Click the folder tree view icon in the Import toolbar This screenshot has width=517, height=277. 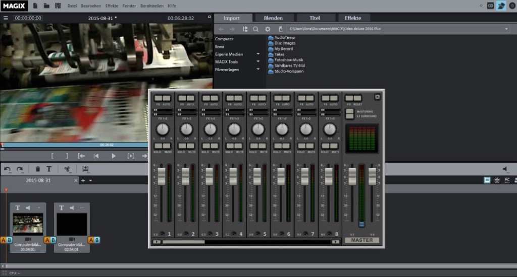tap(245, 29)
